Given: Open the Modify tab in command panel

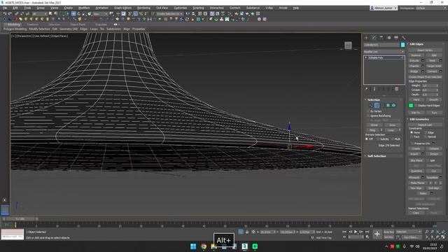Looking at the screenshot, I should click(374, 38).
